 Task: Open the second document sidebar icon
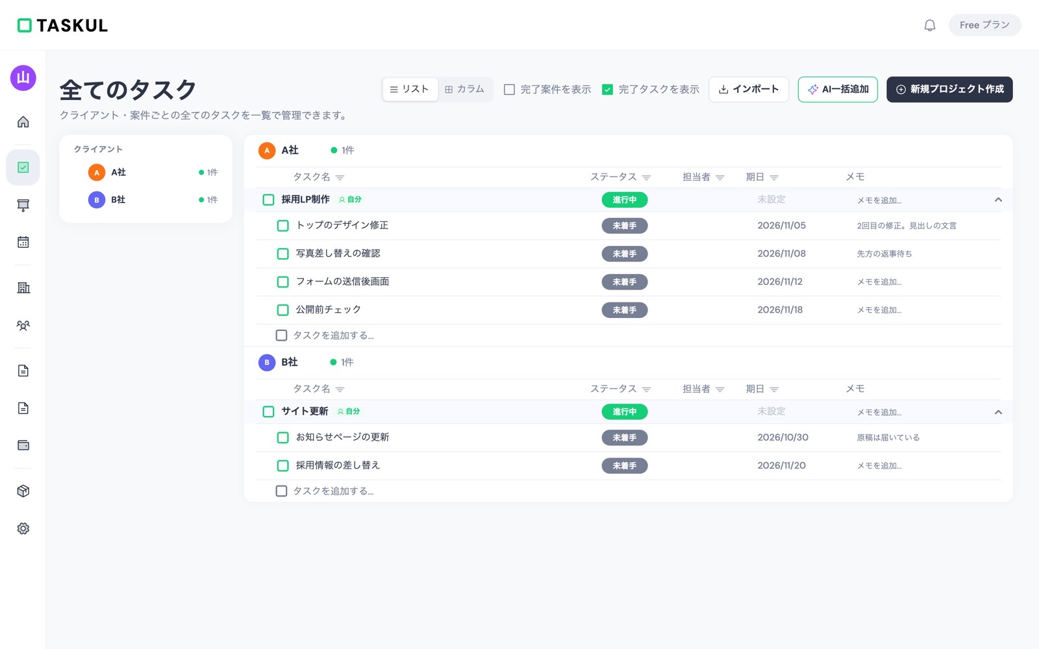[23, 408]
